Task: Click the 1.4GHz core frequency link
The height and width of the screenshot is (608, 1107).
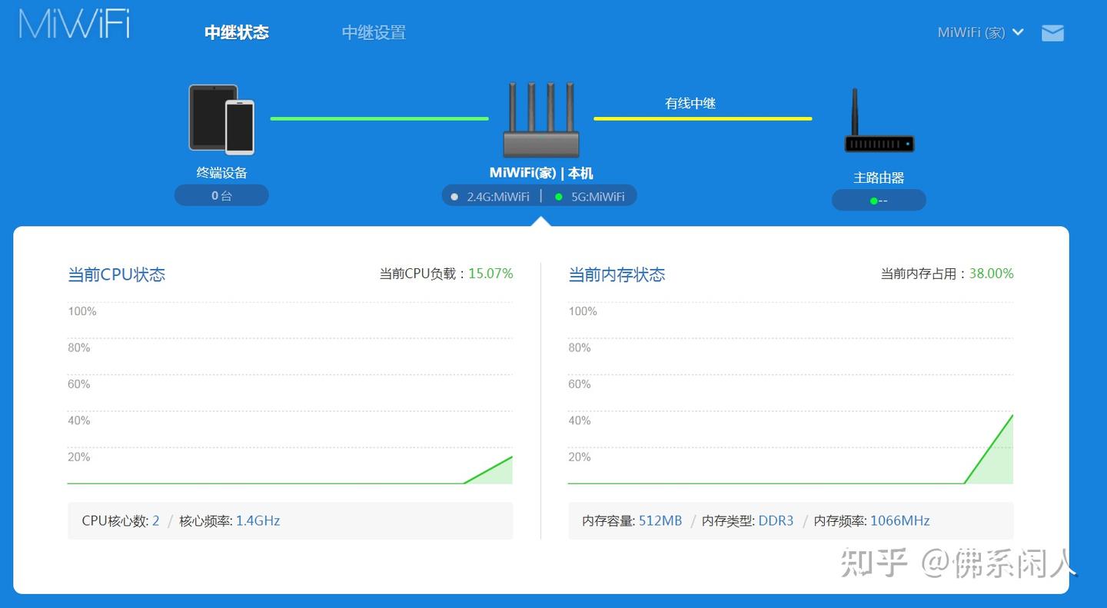Action: pyautogui.click(x=258, y=520)
